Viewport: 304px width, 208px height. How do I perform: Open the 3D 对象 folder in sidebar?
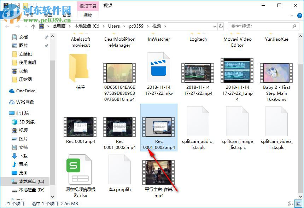click(27, 122)
